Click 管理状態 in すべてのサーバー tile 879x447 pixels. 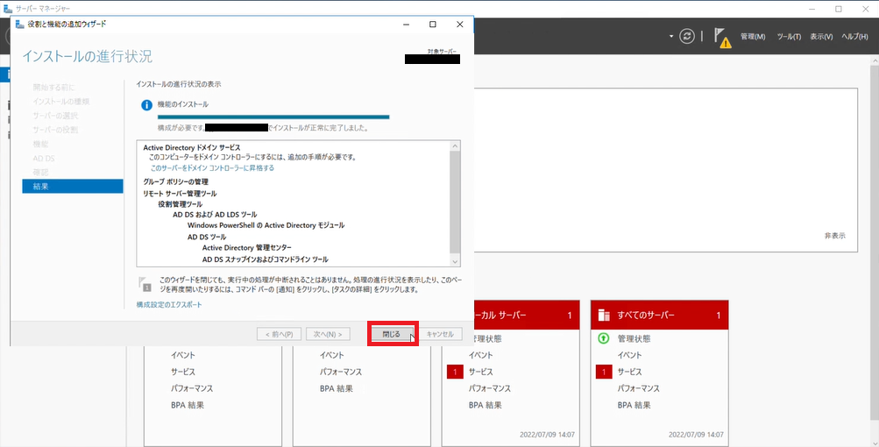point(634,338)
